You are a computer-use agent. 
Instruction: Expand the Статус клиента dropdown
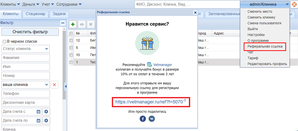click(47, 49)
